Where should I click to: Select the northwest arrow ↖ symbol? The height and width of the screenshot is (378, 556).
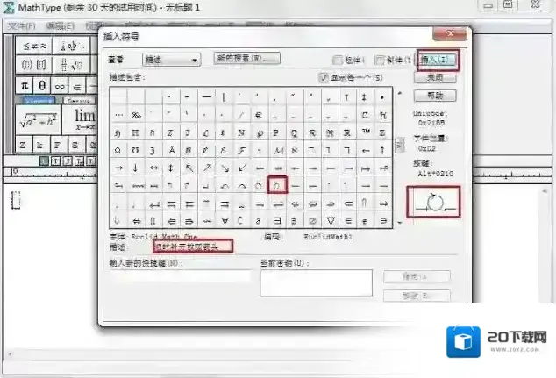click(x=189, y=168)
